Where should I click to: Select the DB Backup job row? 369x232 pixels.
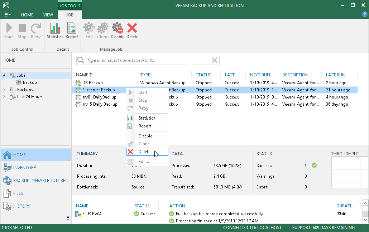click(x=215, y=83)
